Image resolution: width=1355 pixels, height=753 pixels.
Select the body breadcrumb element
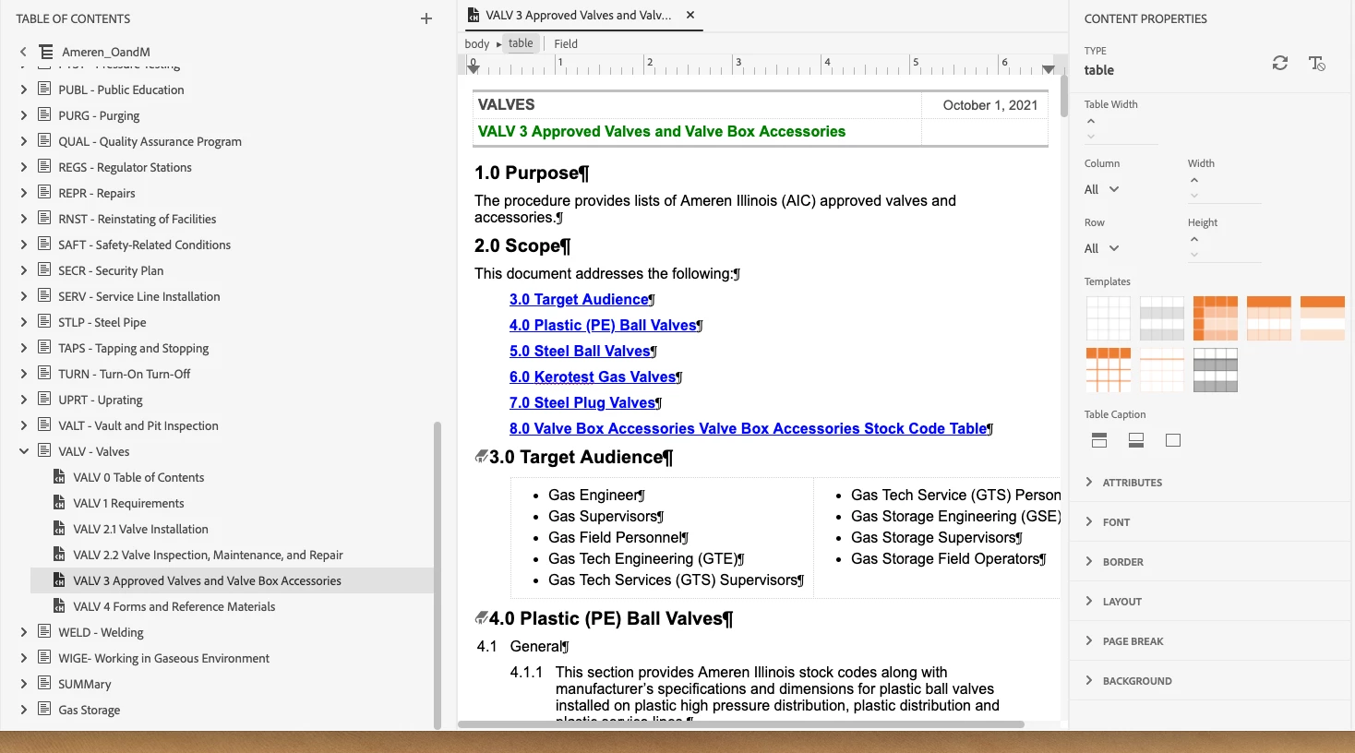coord(477,43)
